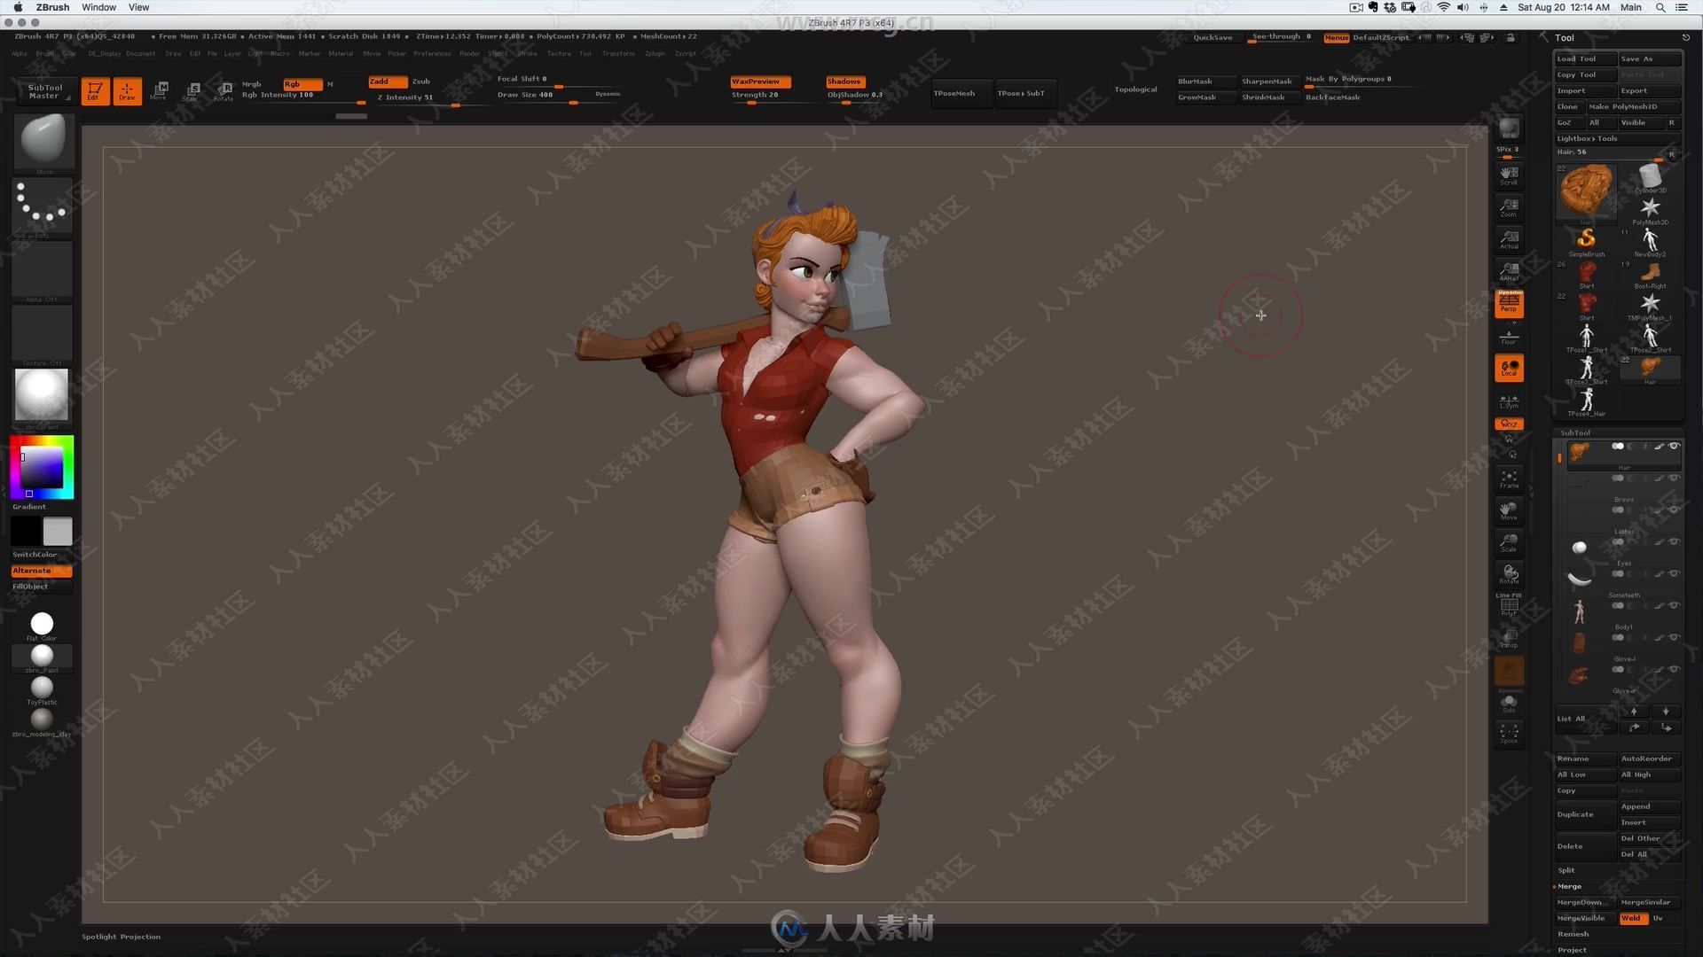Select the Move transform tool in top shelf
Viewport: 1703px width, 957px height.
(160, 90)
